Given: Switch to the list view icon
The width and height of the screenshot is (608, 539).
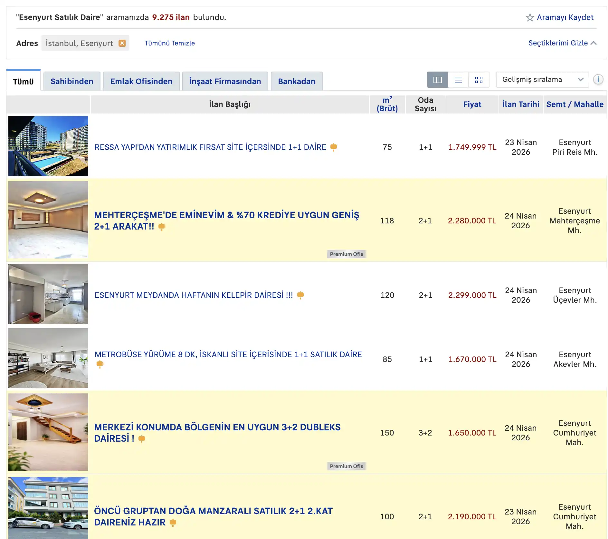Looking at the screenshot, I should 458,80.
